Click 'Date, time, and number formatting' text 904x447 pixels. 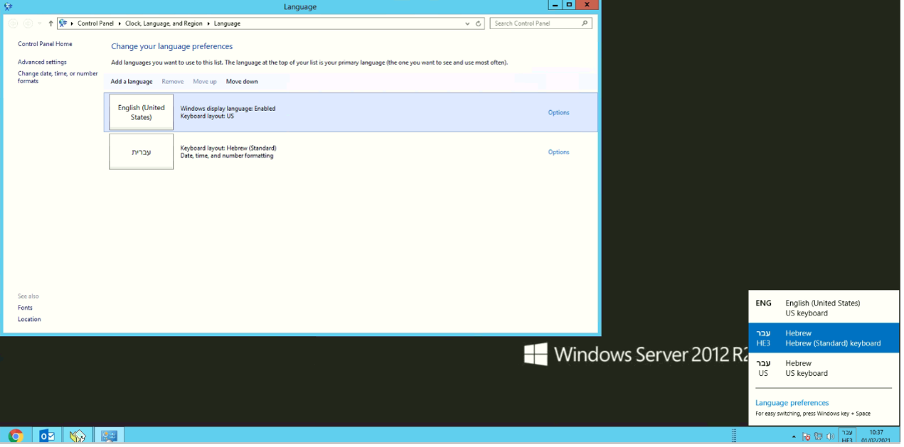click(x=227, y=156)
